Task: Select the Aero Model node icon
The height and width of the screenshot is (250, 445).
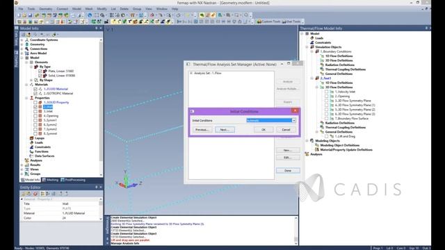Action: point(27,53)
